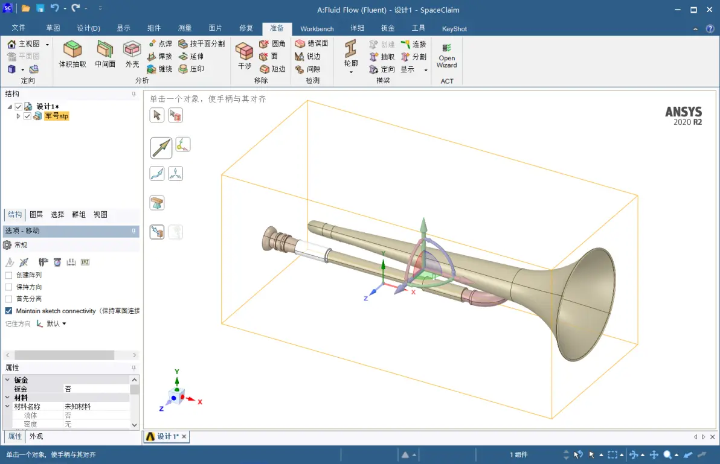Click the 短边 short edges tool
Viewport: 720px width, 464px height.
[272, 69]
